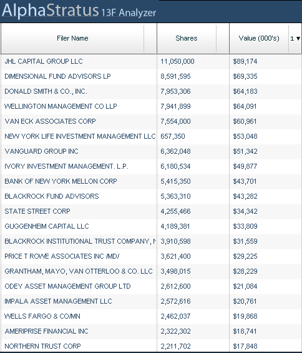Click the shares value 657,350
Screen dimensions: 302x353
pos(173,136)
